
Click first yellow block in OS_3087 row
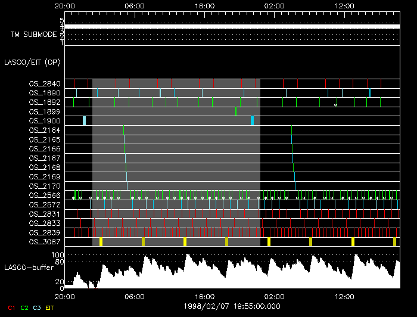(x=101, y=242)
